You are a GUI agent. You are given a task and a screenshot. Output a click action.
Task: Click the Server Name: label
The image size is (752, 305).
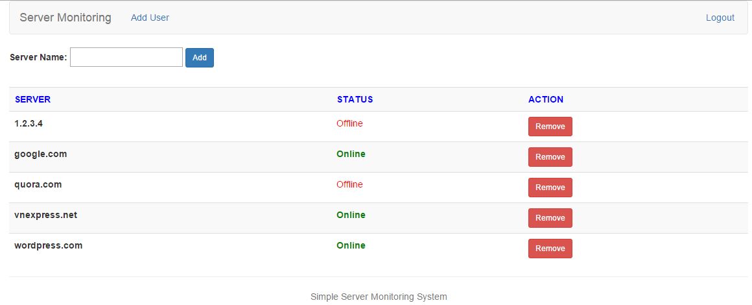pos(38,57)
